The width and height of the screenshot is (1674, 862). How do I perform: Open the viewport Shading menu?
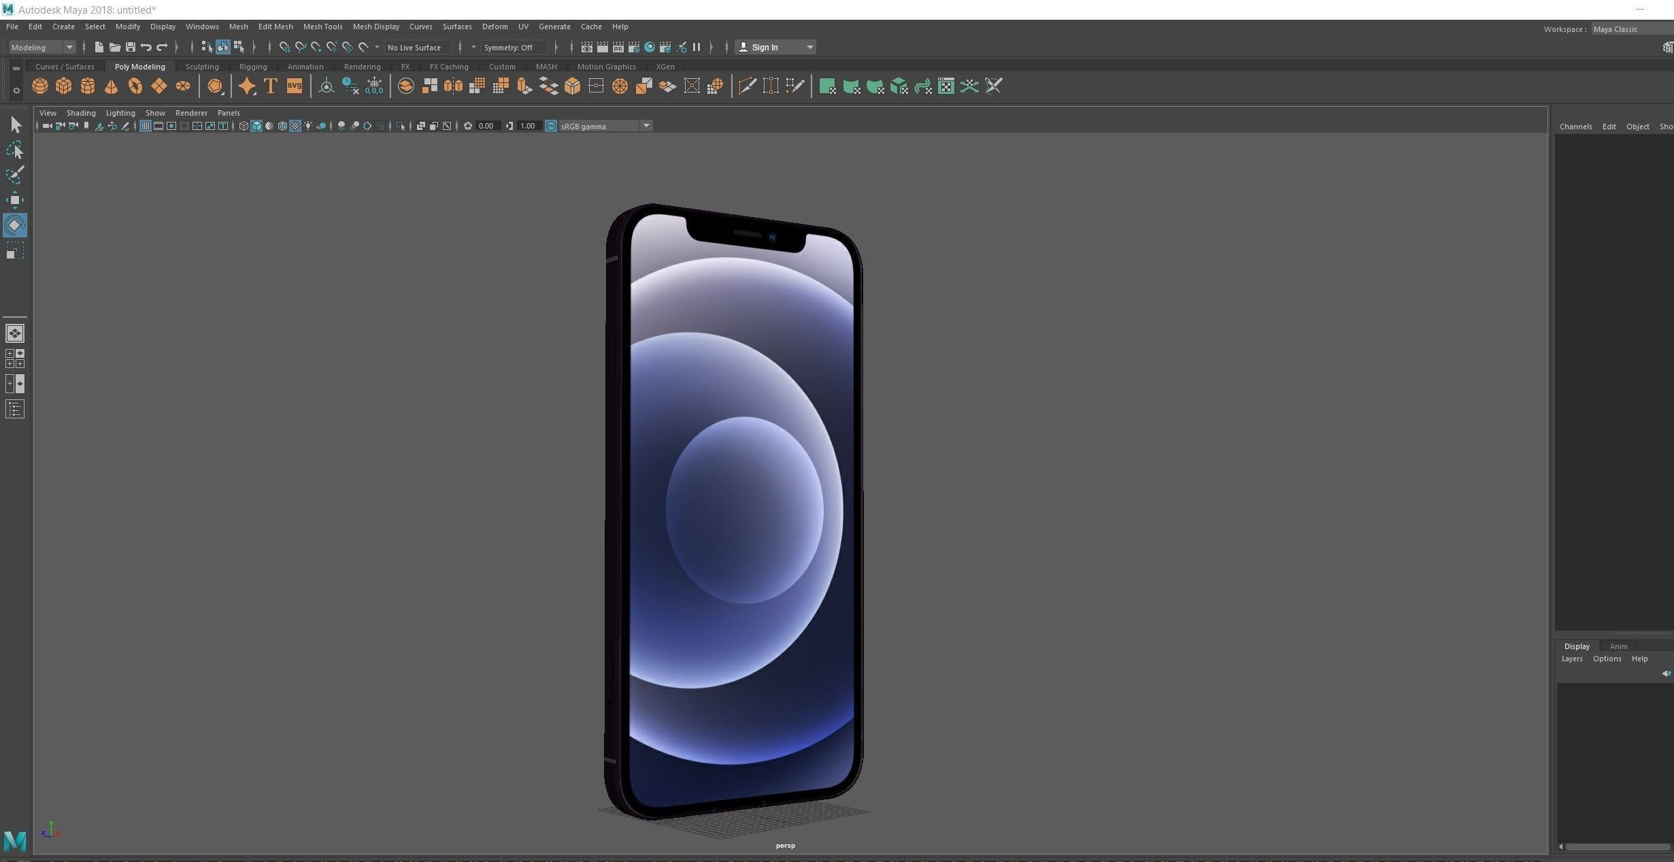tap(81, 113)
